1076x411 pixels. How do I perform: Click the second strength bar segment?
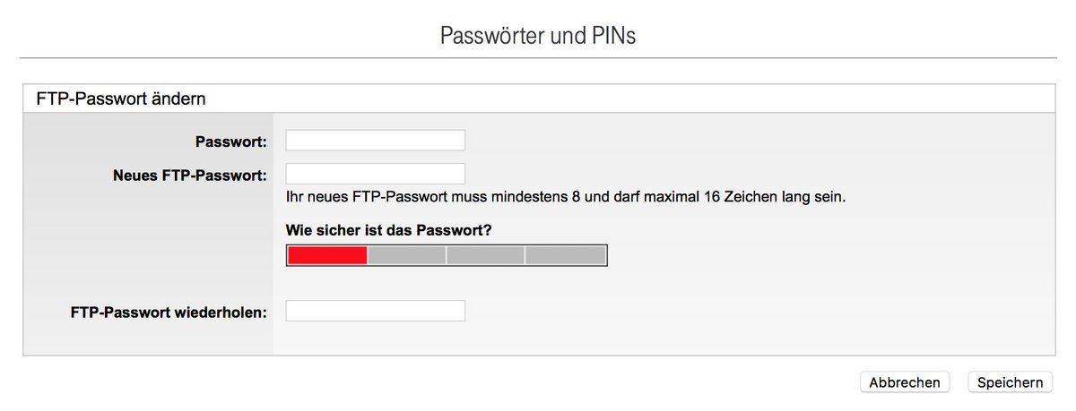[406, 255]
